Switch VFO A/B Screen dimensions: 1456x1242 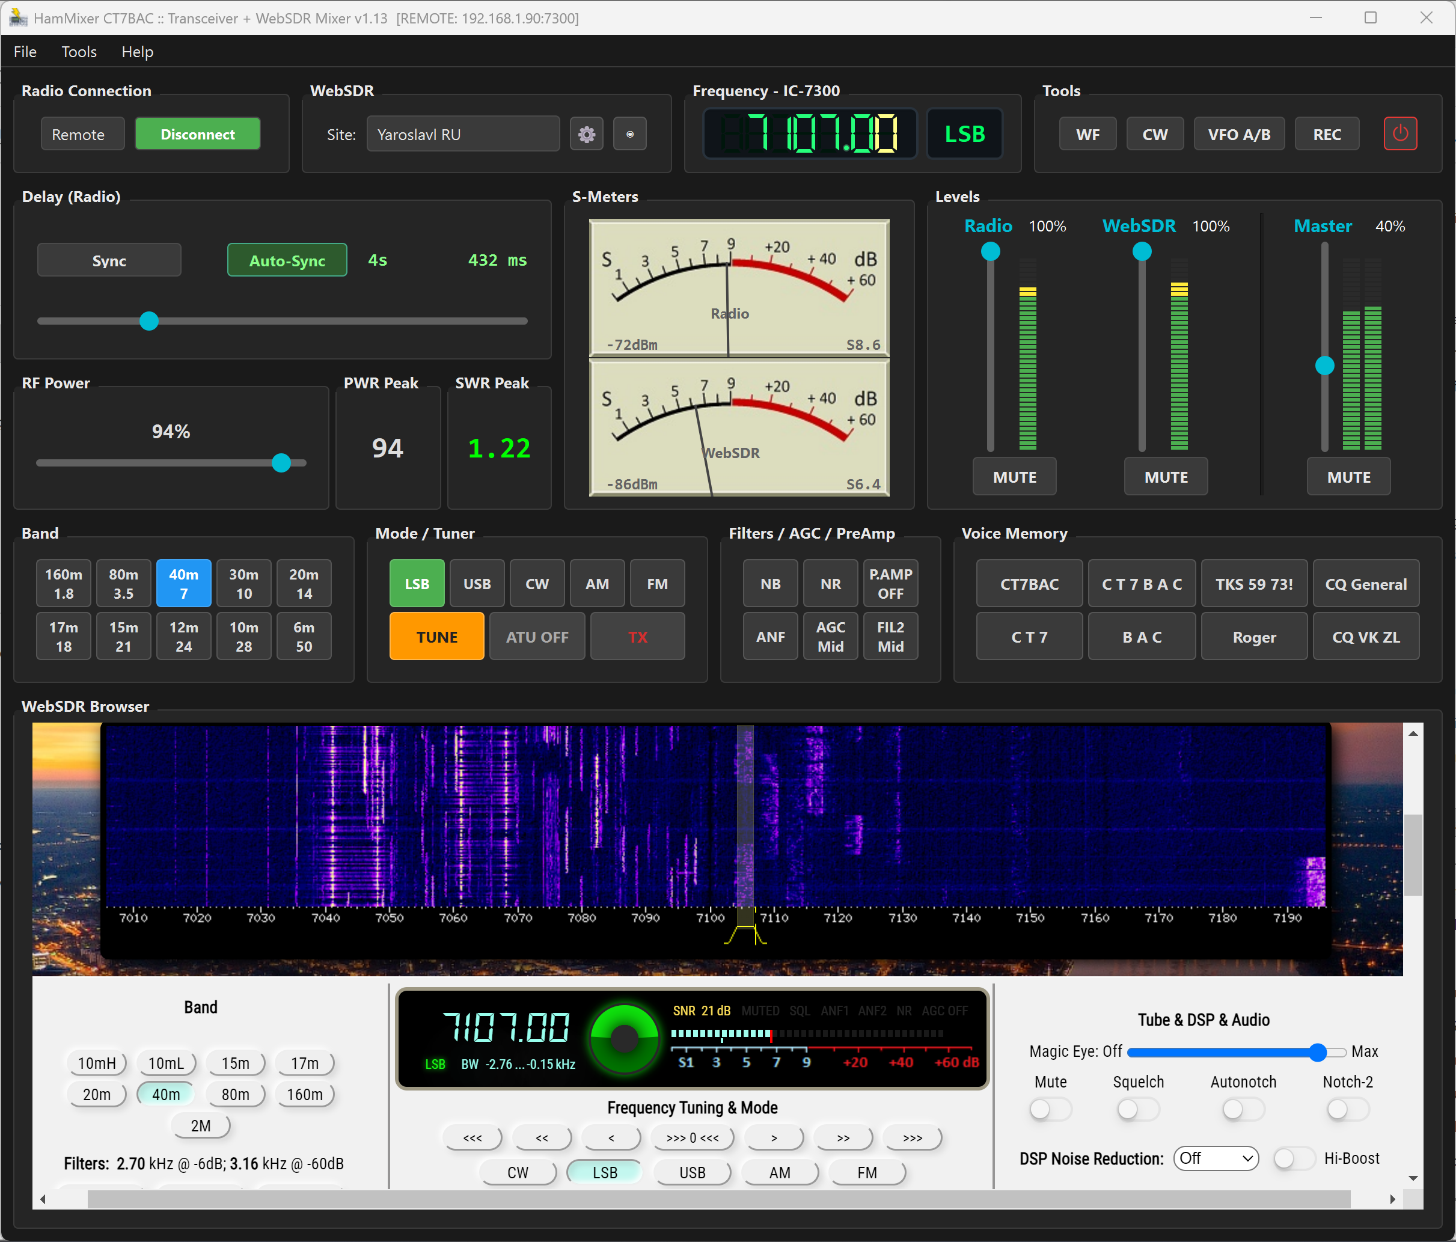[1238, 133]
